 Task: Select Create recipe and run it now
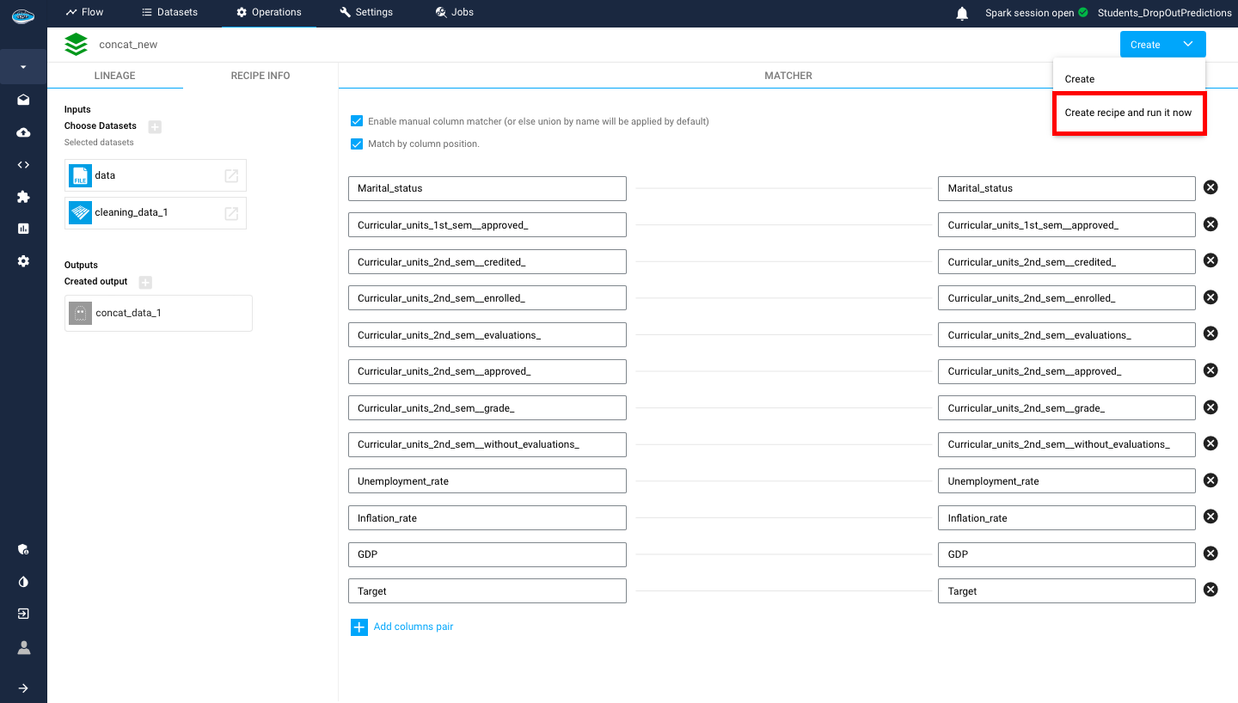click(1128, 113)
